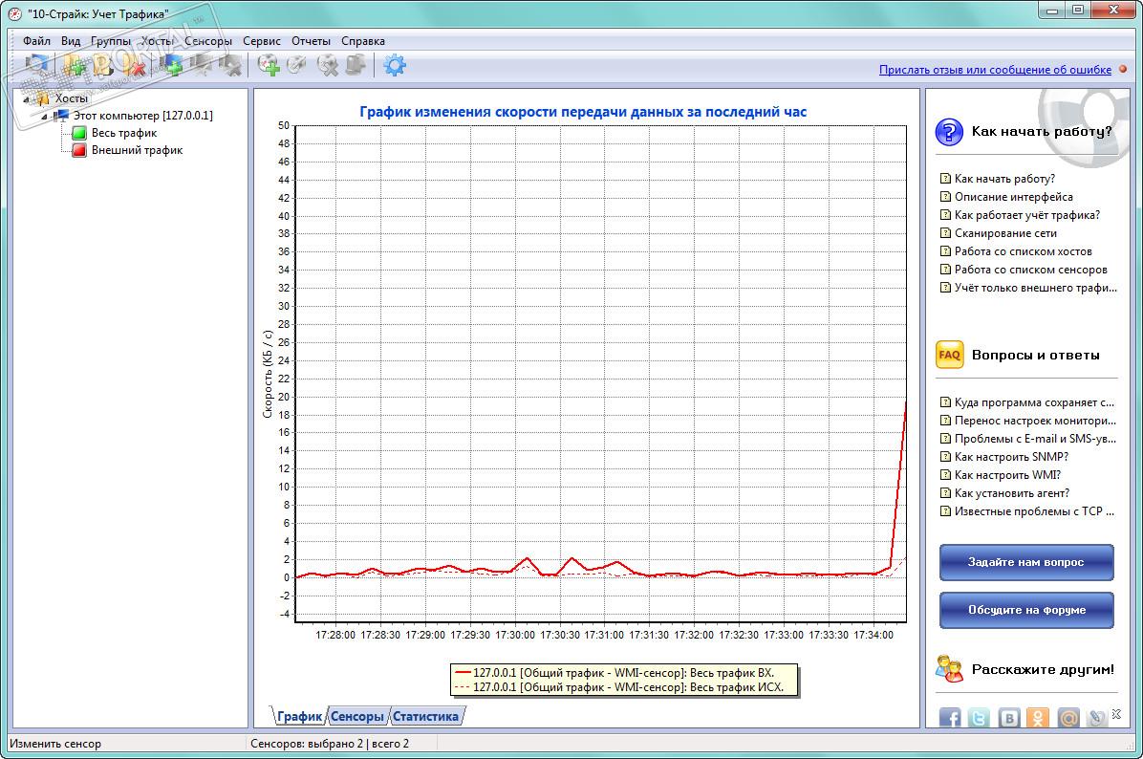Click the 'Обсудите на форуме' button
Image resolution: width=1143 pixels, height=759 pixels.
[x=1026, y=610]
